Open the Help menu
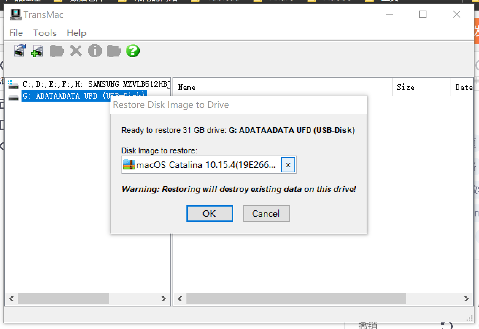 pyautogui.click(x=77, y=33)
